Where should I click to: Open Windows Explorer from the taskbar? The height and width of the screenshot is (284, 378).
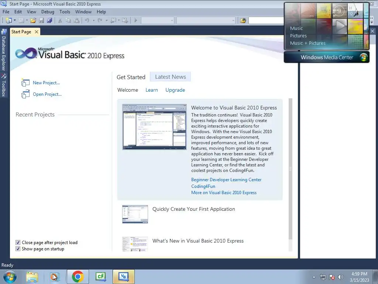32,277
